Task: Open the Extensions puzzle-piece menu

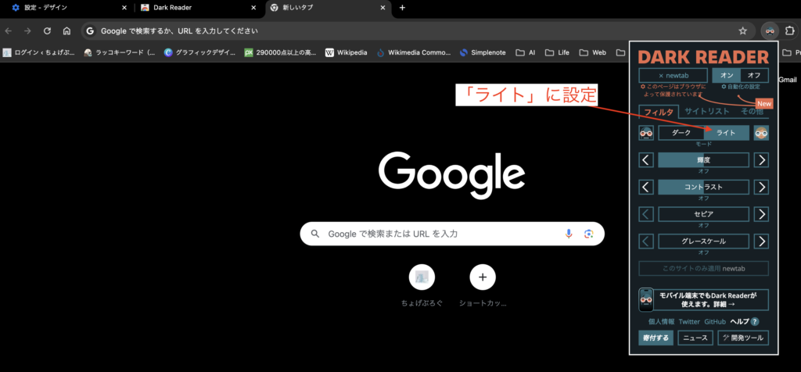Action: coord(788,31)
